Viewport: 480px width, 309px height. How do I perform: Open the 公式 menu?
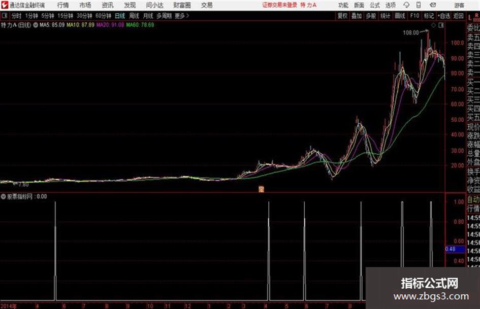[x=375, y=5]
